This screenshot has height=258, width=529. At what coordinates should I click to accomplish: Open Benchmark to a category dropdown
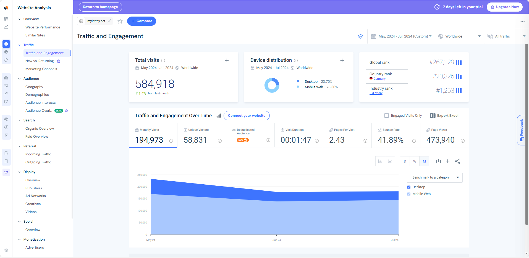click(434, 177)
